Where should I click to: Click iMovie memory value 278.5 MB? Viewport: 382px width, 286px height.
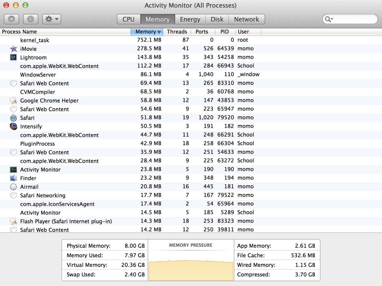coord(149,48)
